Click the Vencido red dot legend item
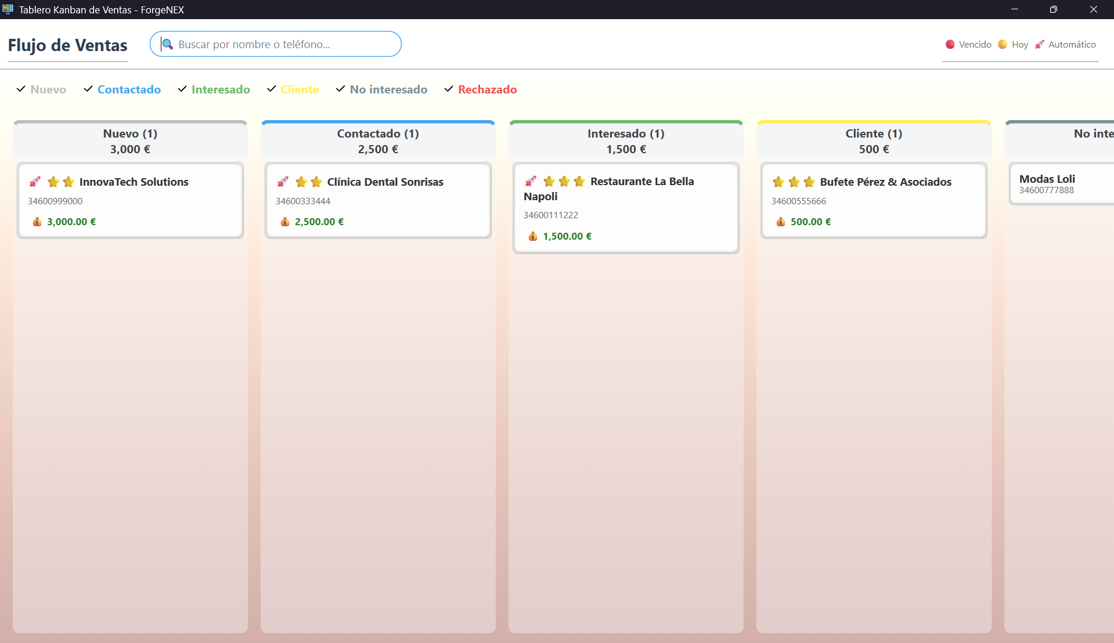The width and height of the screenshot is (1114, 643). tap(950, 44)
